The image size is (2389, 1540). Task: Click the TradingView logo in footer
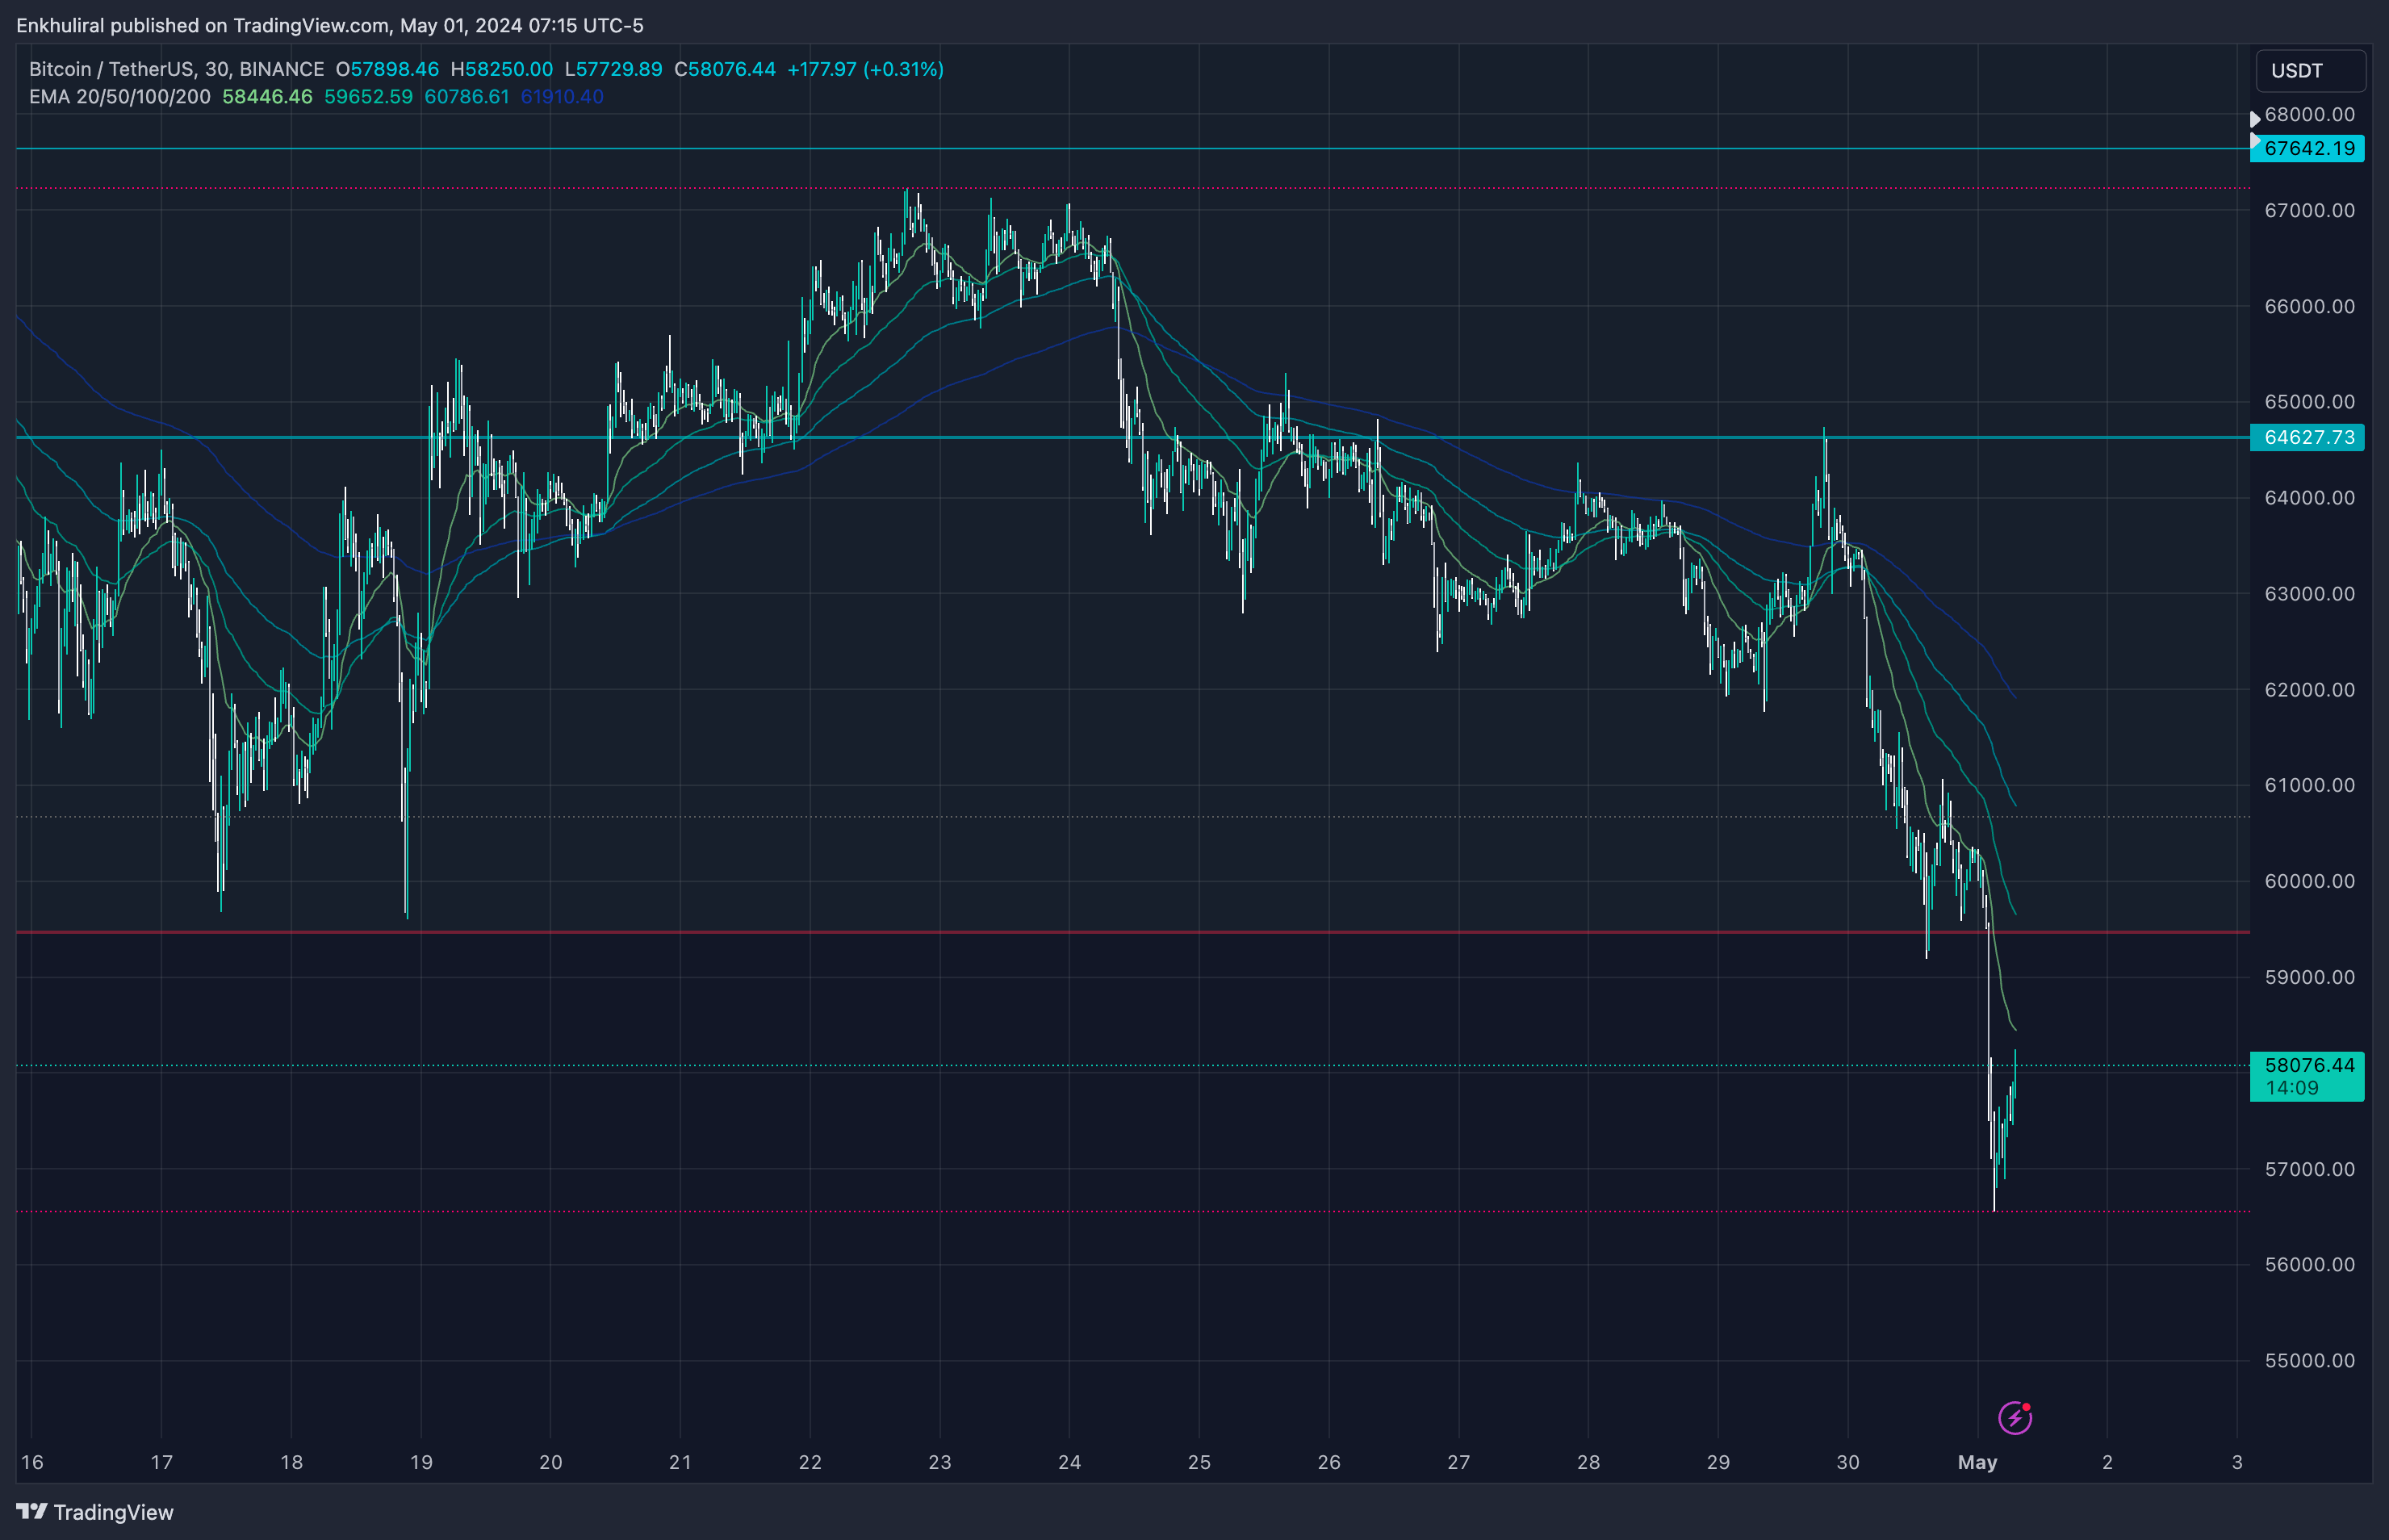pyautogui.click(x=95, y=1512)
